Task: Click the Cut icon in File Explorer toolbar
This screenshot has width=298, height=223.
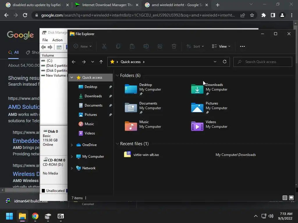Action: click(x=104, y=46)
